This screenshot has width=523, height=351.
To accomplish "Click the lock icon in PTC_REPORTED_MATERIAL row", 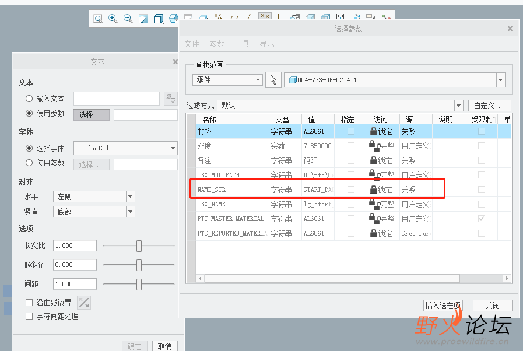I will (x=374, y=233).
